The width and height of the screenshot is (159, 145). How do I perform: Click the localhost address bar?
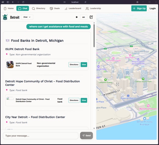(75, 2)
